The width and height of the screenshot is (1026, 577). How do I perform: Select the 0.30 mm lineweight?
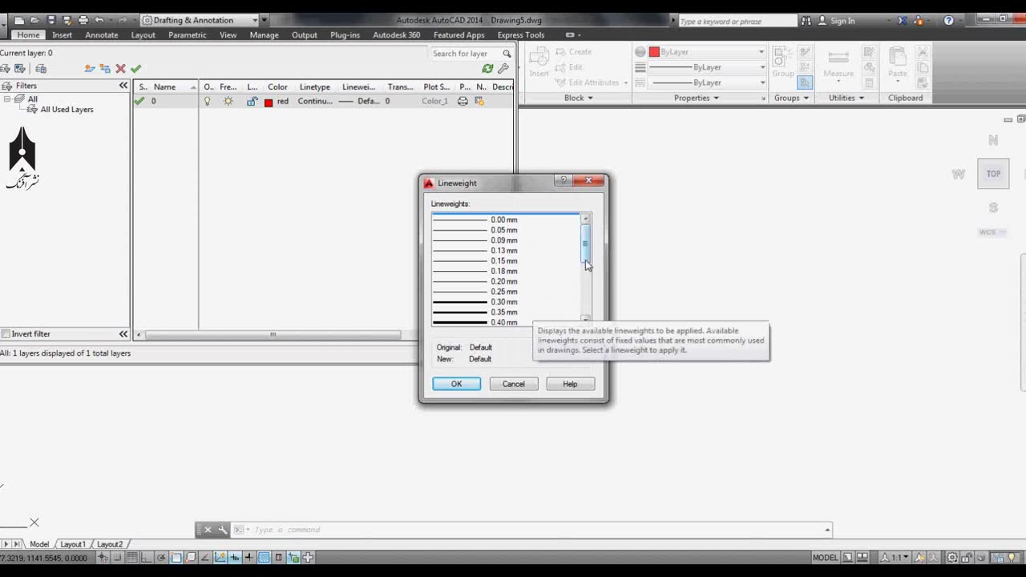tap(506, 302)
